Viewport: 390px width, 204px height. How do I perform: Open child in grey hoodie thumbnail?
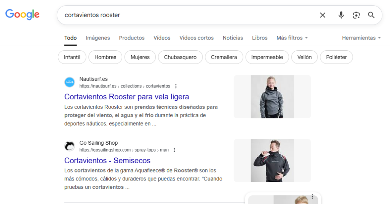(x=272, y=97)
